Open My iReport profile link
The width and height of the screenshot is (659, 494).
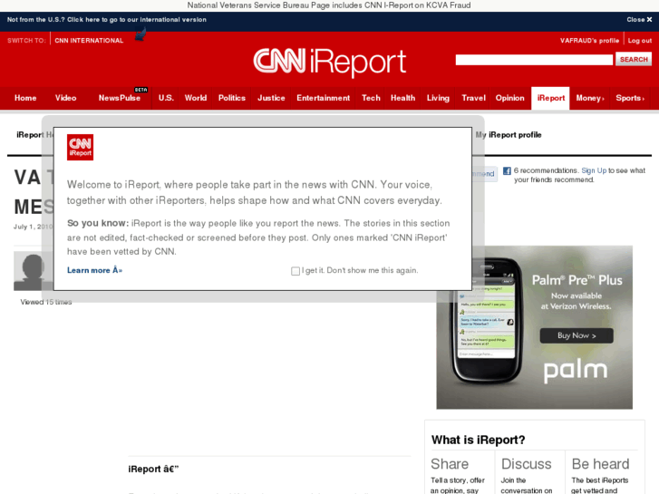click(x=509, y=135)
